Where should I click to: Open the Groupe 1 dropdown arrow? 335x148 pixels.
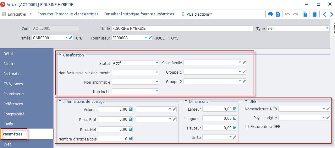click(240, 72)
